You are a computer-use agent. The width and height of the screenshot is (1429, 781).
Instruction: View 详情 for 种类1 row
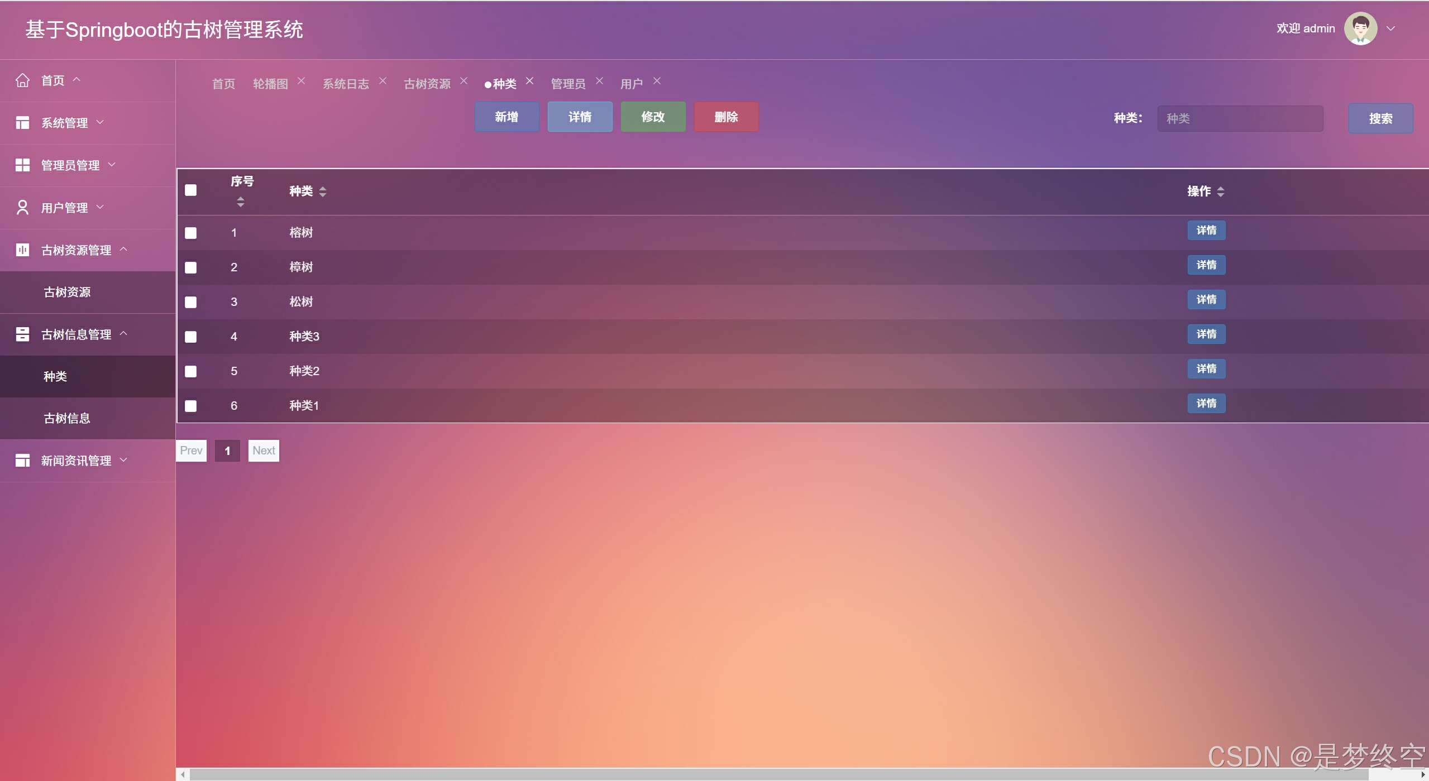[x=1207, y=404]
